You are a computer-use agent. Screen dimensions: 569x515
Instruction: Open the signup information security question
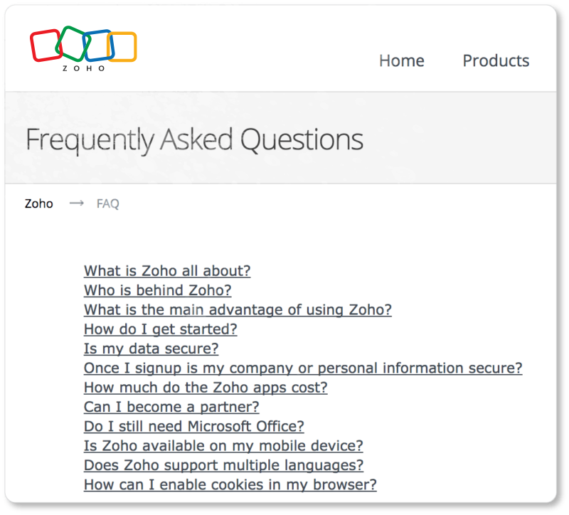pos(302,368)
